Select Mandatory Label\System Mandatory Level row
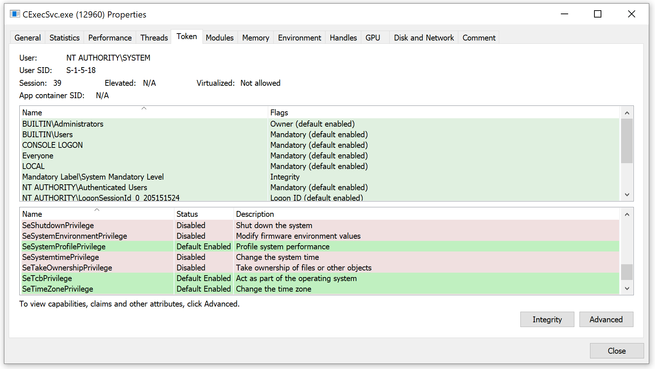Image resolution: width=655 pixels, height=369 pixels. pos(320,177)
